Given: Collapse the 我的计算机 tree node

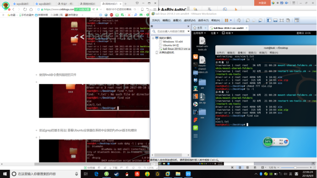Looking at the screenshot, I should pos(153,38).
